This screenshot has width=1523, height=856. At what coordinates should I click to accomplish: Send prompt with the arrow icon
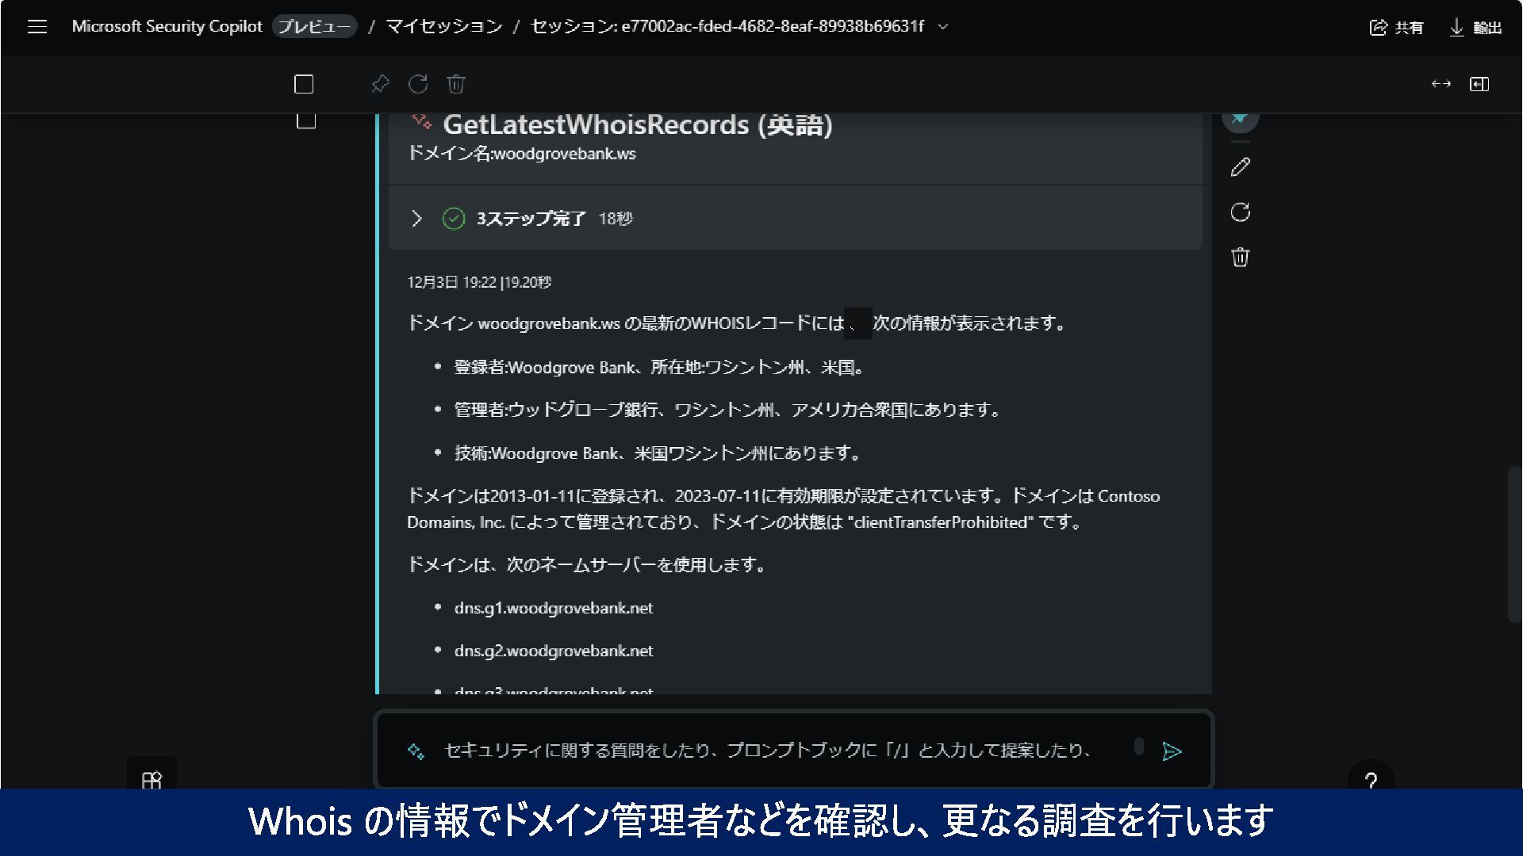1172,751
